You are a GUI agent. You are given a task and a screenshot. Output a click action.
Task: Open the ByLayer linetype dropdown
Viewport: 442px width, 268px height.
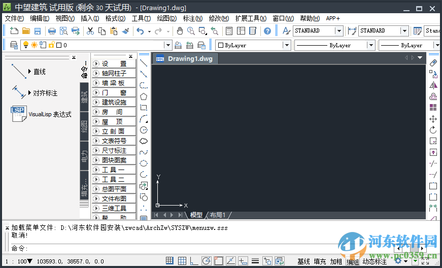coord(371,45)
